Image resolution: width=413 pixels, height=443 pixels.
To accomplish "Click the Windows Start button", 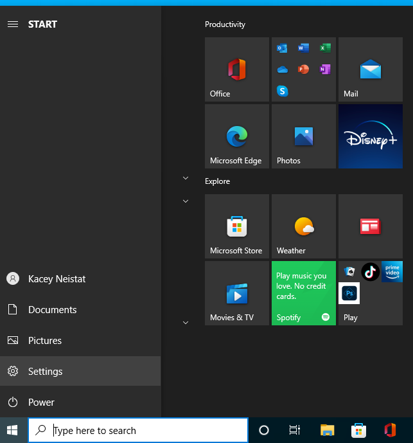I will click(12, 430).
